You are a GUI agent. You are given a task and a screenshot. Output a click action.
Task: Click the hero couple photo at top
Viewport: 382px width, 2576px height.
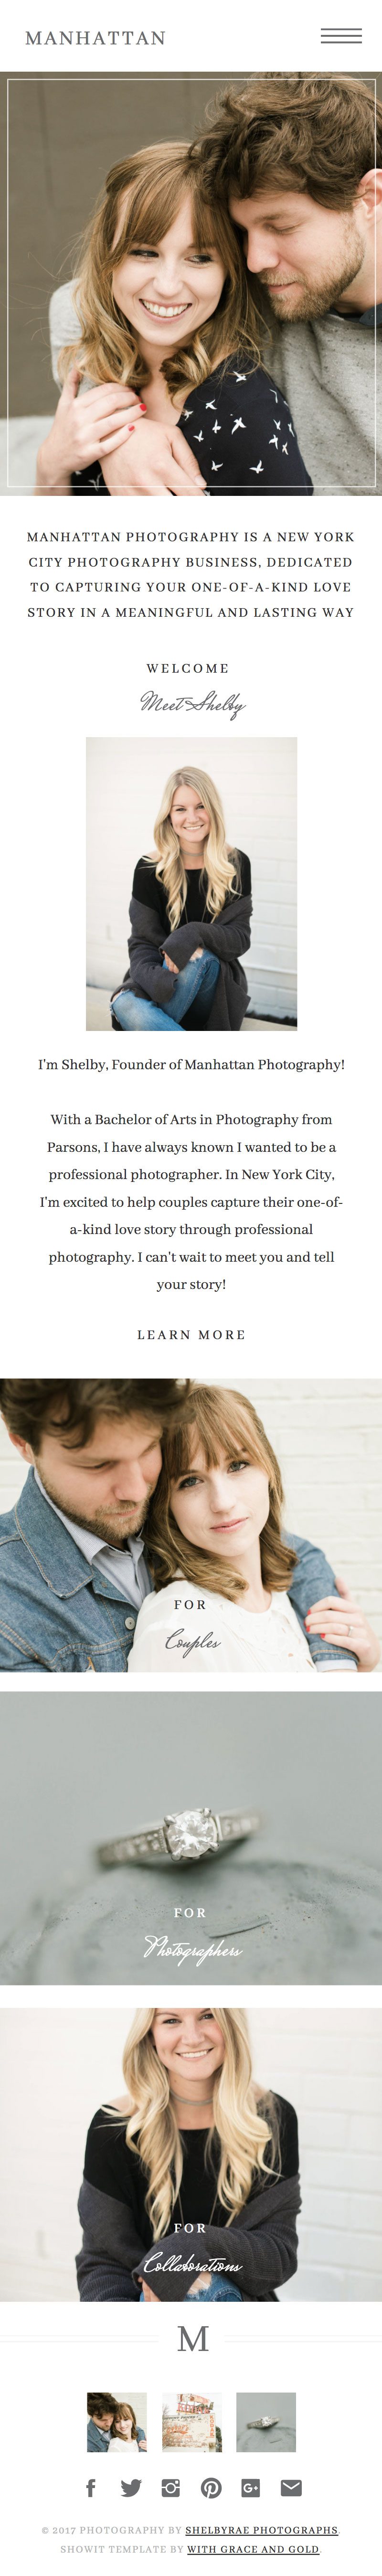(191, 283)
